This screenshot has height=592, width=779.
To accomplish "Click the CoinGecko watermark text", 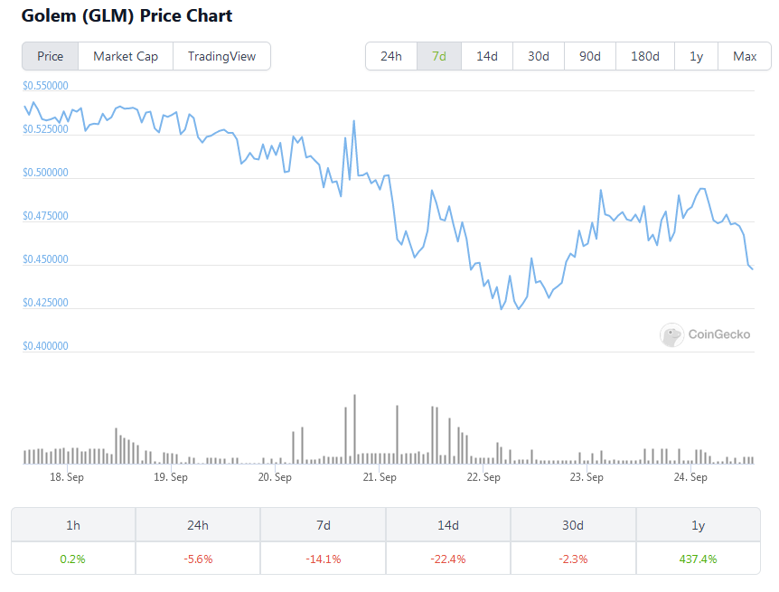I will [x=719, y=335].
